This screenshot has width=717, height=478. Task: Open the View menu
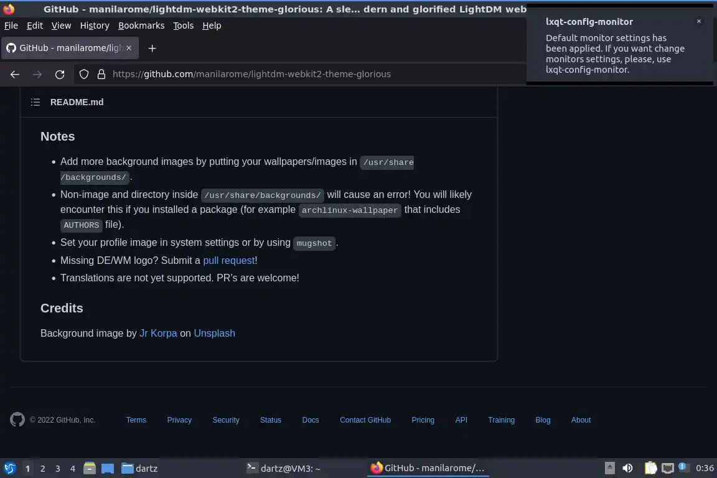pyautogui.click(x=61, y=26)
